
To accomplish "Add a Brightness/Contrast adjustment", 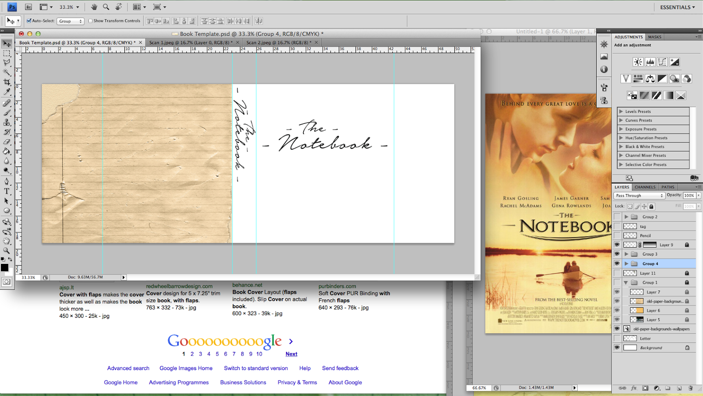I will (638, 62).
